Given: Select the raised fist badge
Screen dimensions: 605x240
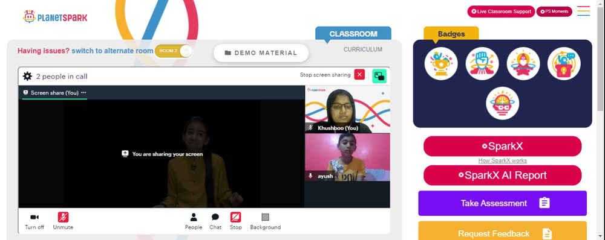Looking at the screenshot, I should [x=482, y=64].
